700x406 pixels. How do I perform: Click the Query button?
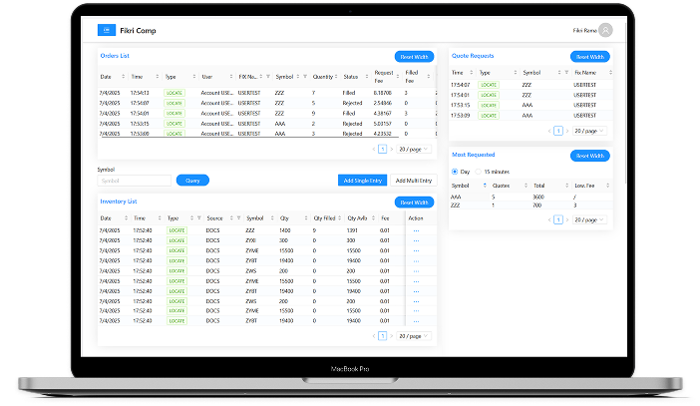point(192,181)
